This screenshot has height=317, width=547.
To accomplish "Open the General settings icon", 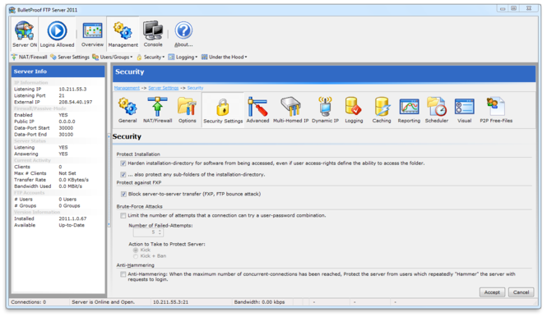I will pos(127,107).
